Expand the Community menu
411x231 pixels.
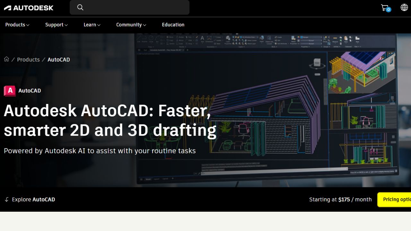click(x=131, y=25)
